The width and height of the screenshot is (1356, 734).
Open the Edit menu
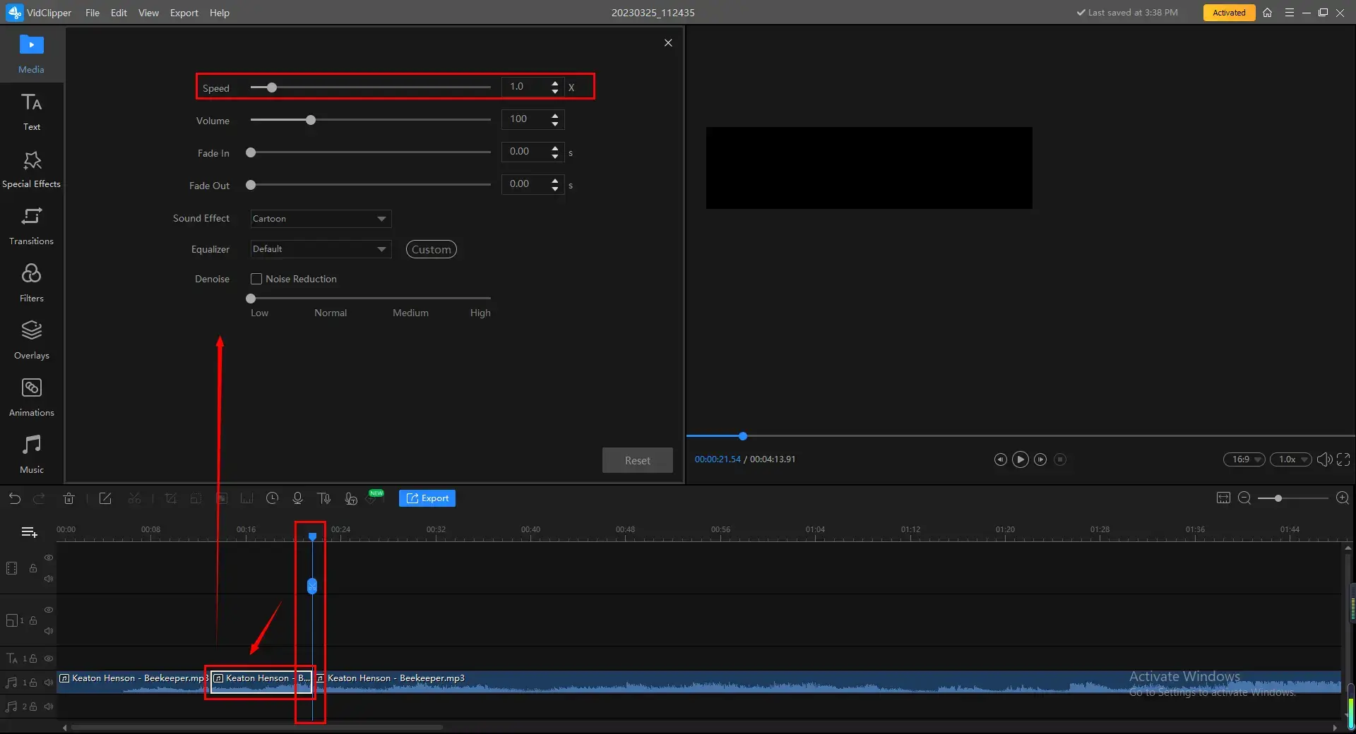click(119, 13)
